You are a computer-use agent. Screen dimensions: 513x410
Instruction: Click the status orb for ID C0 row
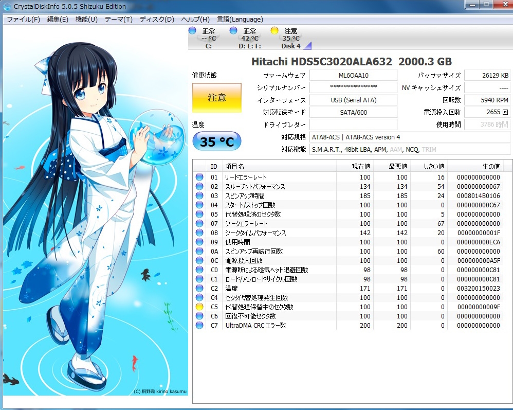pyautogui.click(x=199, y=270)
